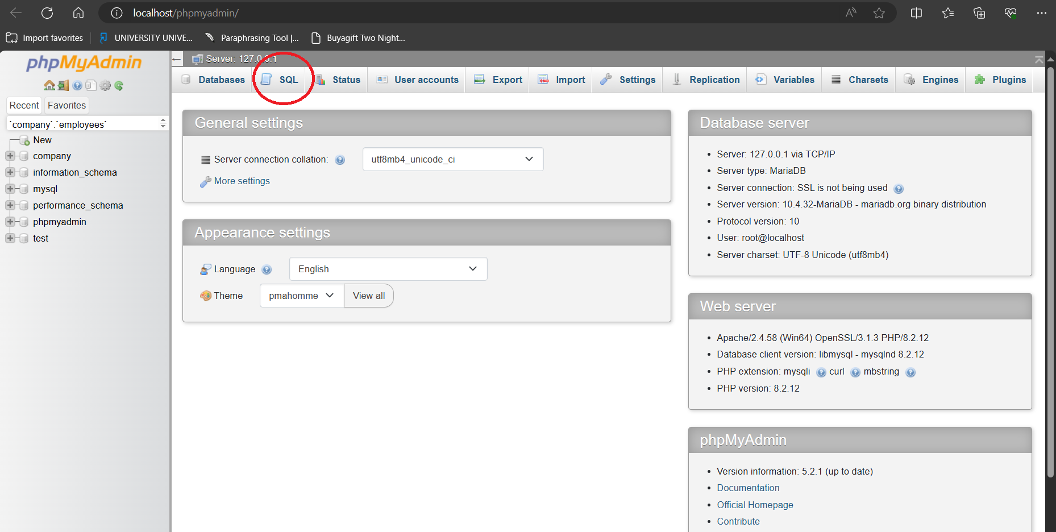Screen dimensions: 1056x532
Task: Open the Documentation link
Action: click(x=748, y=488)
